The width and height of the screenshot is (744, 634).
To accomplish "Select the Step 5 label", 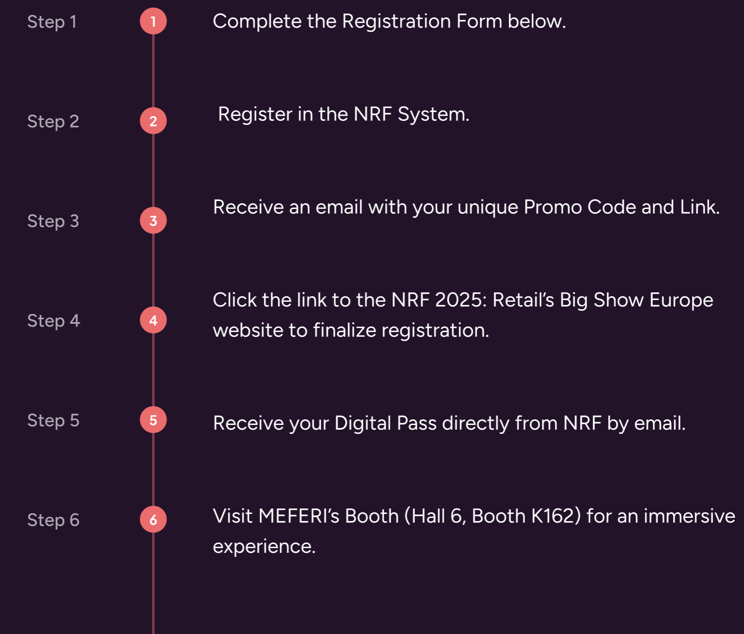I will point(53,420).
